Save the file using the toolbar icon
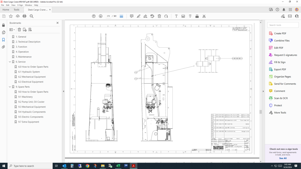301x169 pixels. tap(4, 16)
